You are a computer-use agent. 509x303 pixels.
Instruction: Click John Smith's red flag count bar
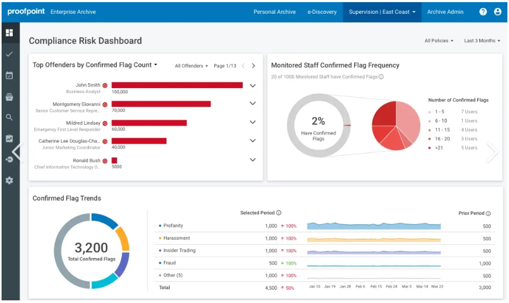click(177, 85)
